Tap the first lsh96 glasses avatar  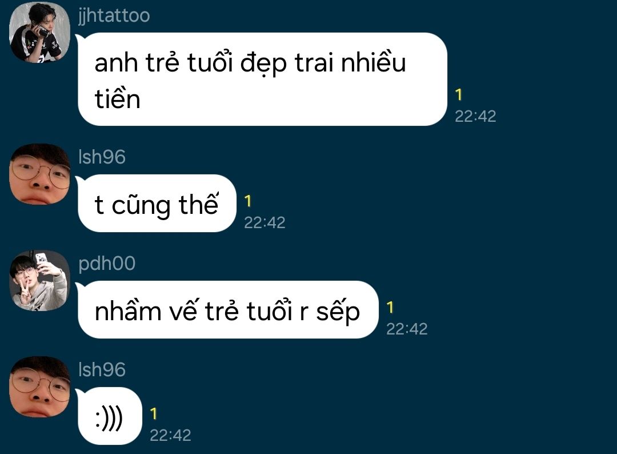(40, 174)
